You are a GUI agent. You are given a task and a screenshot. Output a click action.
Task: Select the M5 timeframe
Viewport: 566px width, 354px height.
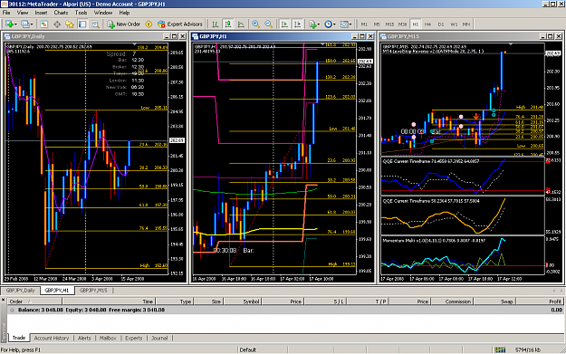point(377,24)
